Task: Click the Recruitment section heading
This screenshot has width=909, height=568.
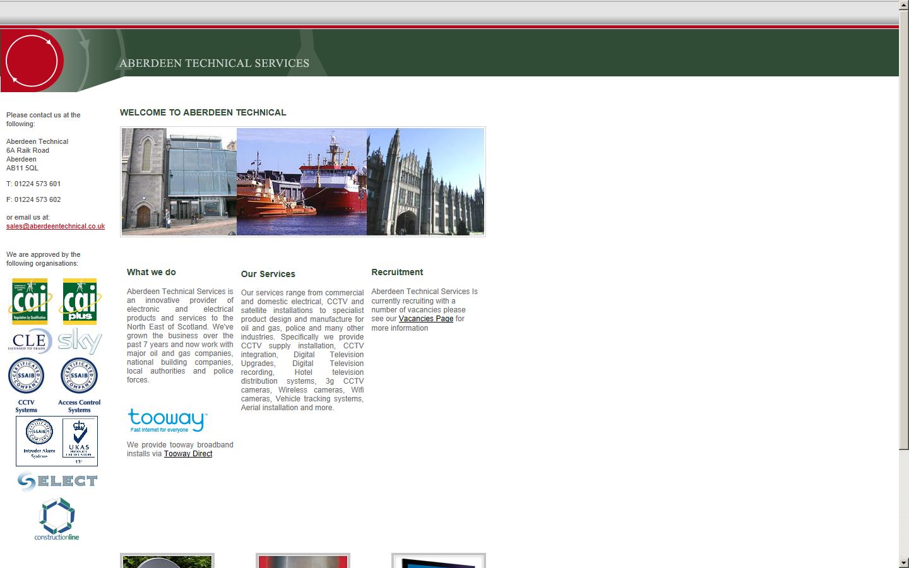Action: coord(397,272)
